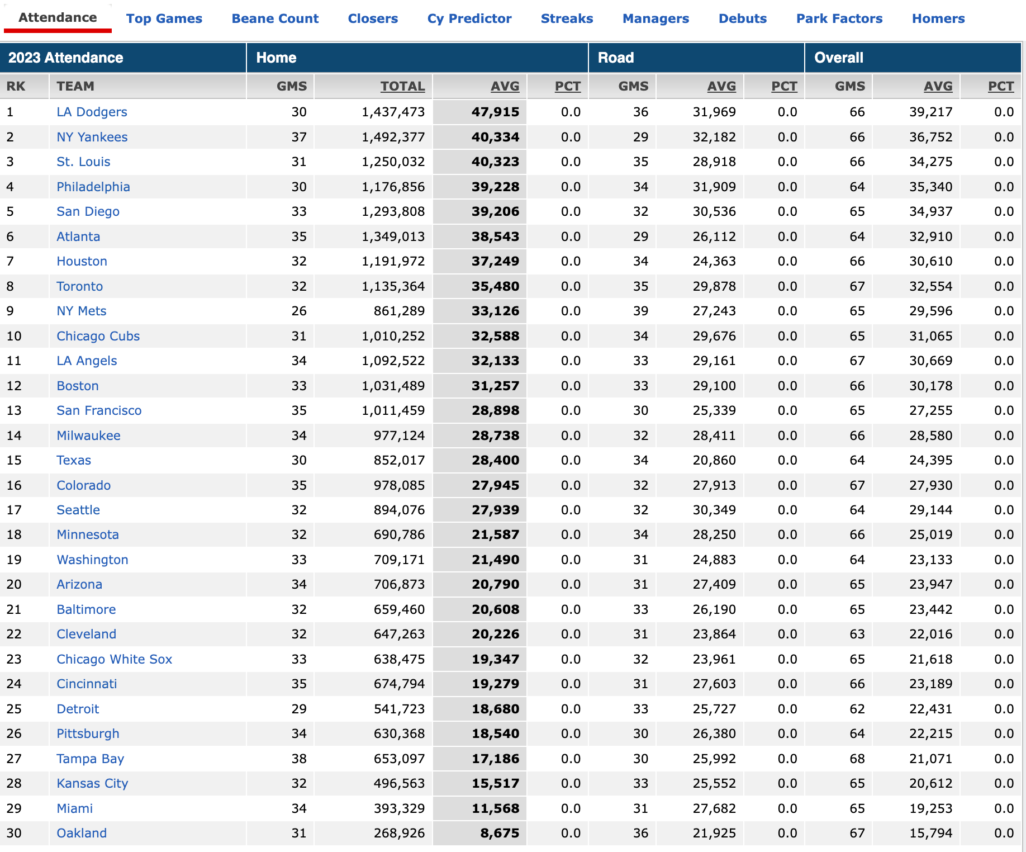Select the RK column header

pyautogui.click(x=16, y=86)
